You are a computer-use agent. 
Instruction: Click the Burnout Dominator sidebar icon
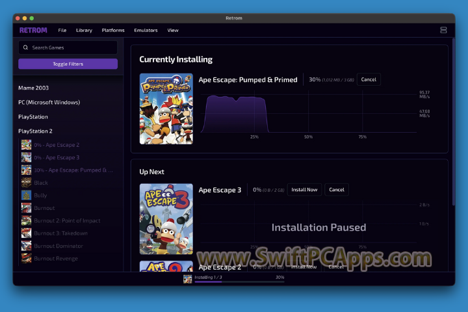pyautogui.click(x=26, y=246)
